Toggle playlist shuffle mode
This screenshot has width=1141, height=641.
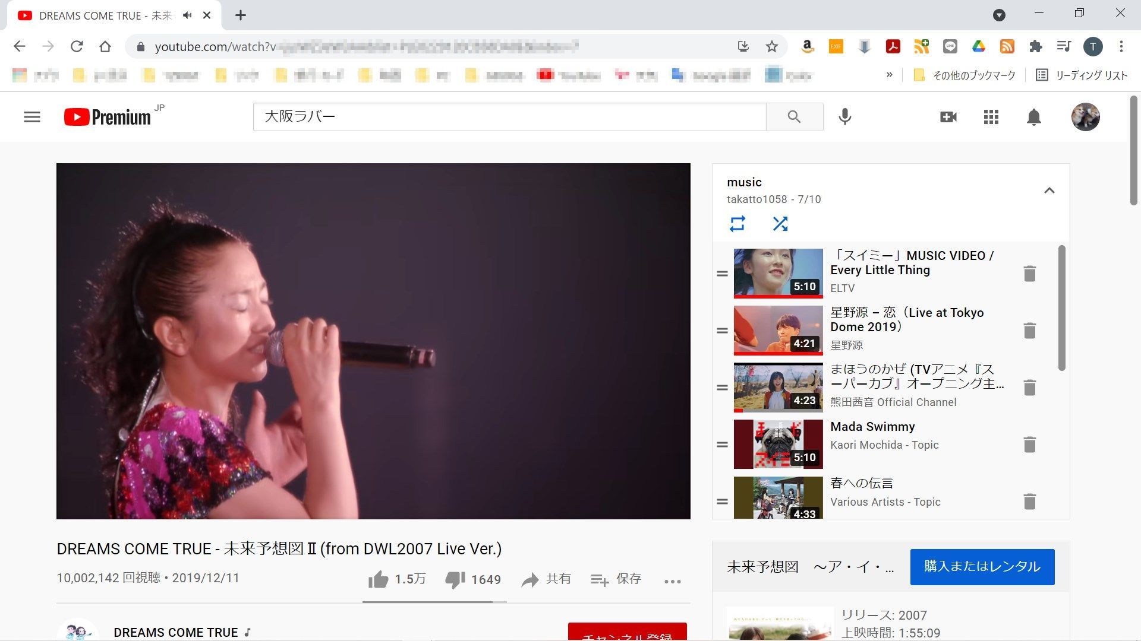click(x=780, y=224)
